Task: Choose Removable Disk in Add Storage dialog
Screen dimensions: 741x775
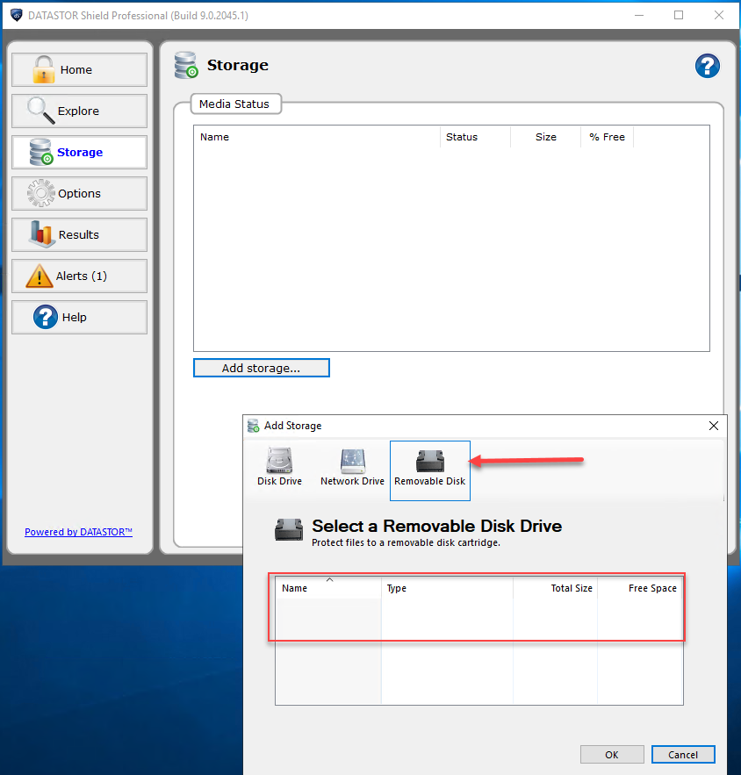Action: (x=429, y=470)
